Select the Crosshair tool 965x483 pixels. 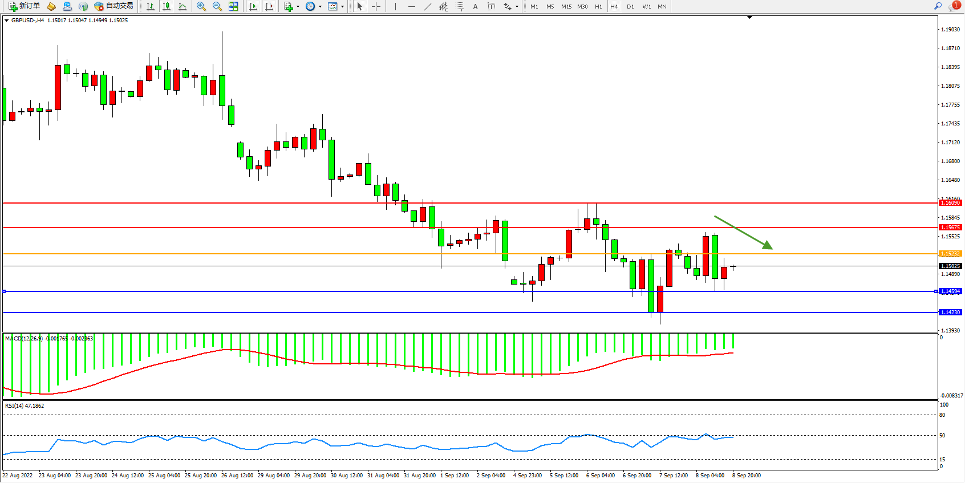point(376,6)
